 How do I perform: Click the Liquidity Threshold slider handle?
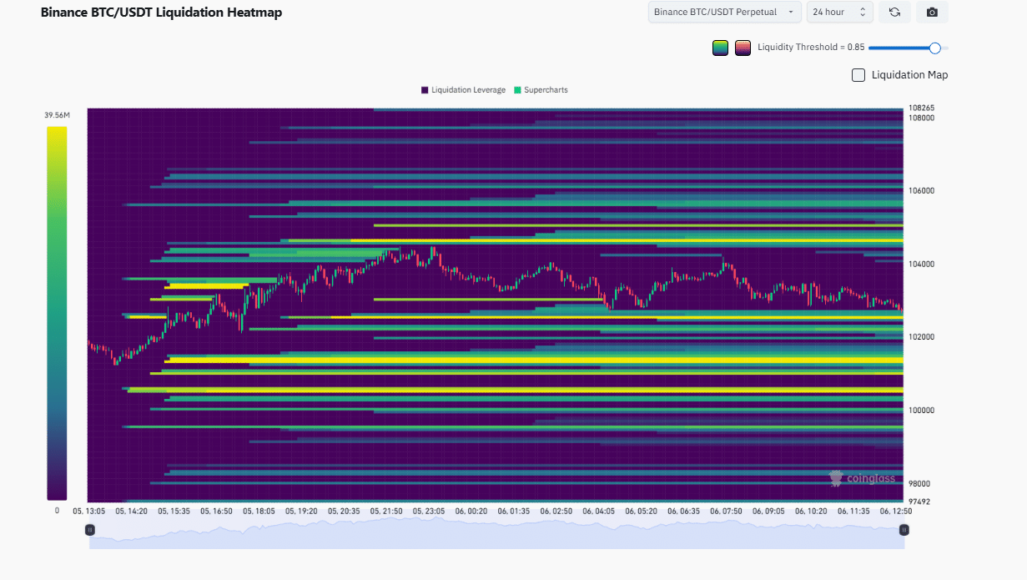click(934, 48)
